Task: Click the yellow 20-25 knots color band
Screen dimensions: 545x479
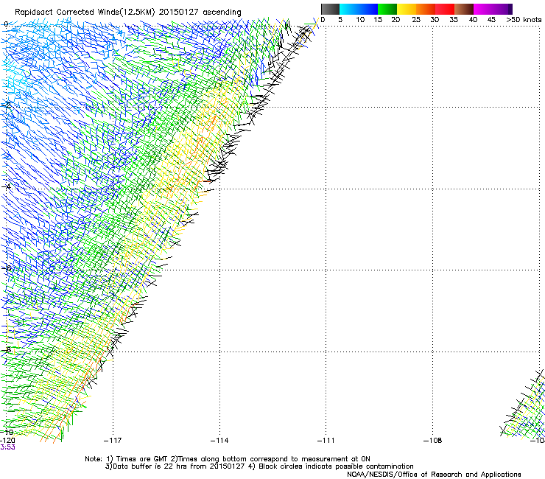Action: tap(407, 9)
